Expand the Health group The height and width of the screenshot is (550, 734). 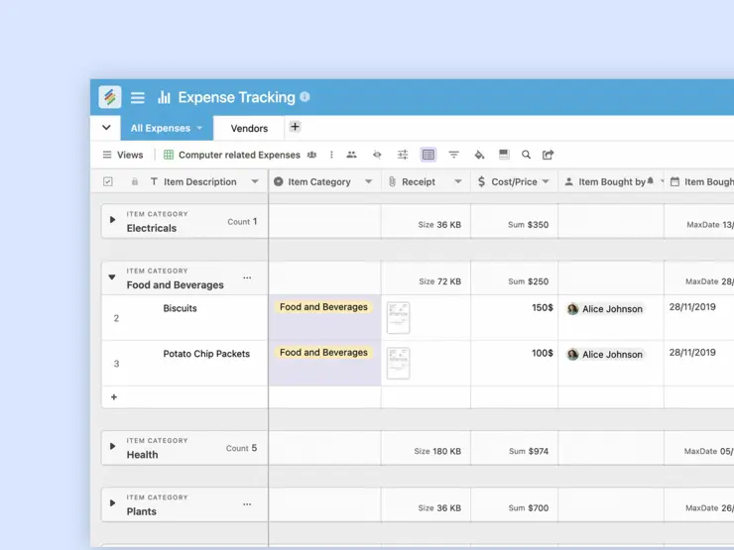[x=112, y=446]
